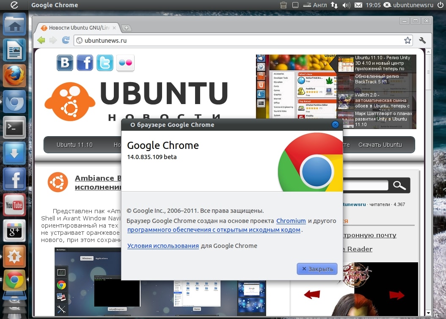This screenshot has height=319, width=446.
Task: Click the Dash home button in top panel
Action: (14, 5)
